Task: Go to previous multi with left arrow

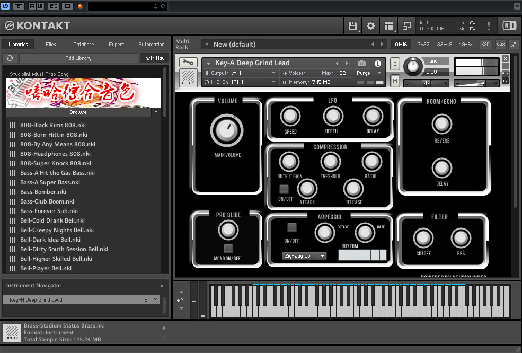Action: (373, 45)
